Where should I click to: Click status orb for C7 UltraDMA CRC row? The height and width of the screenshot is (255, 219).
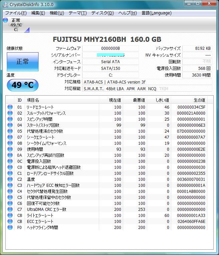(10, 209)
